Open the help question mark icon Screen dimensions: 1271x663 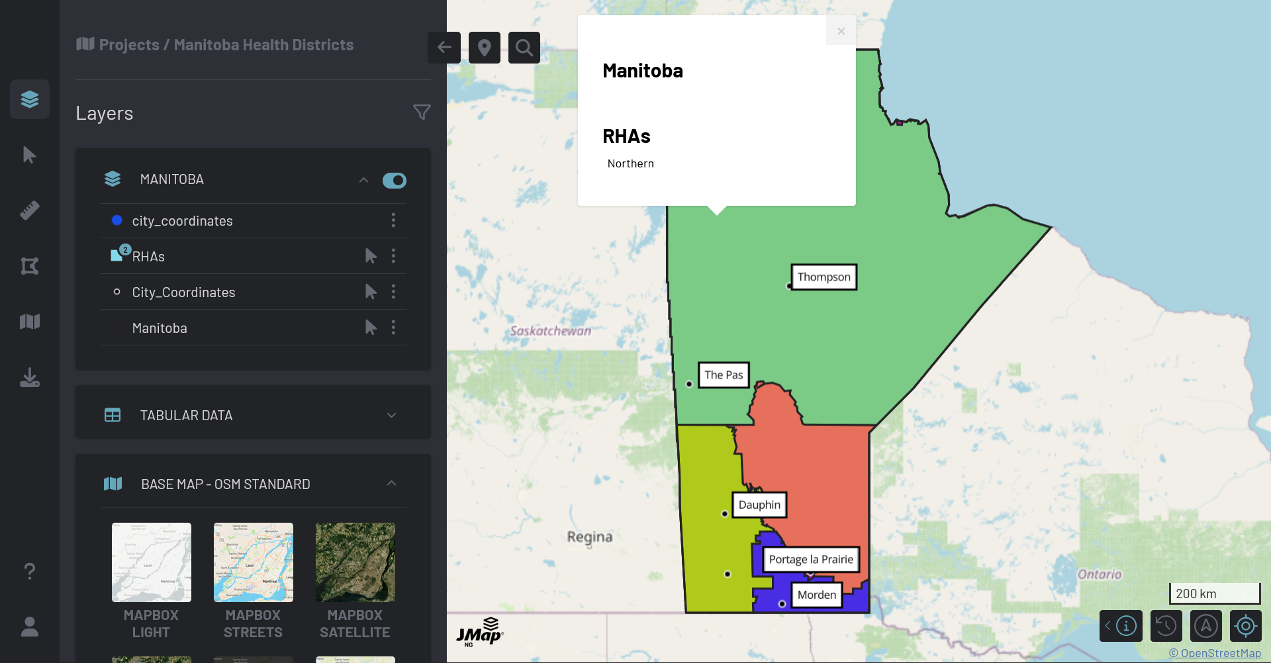(x=30, y=571)
